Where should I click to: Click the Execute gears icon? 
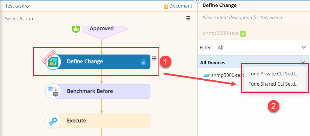pyautogui.click(x=53, y=121)
